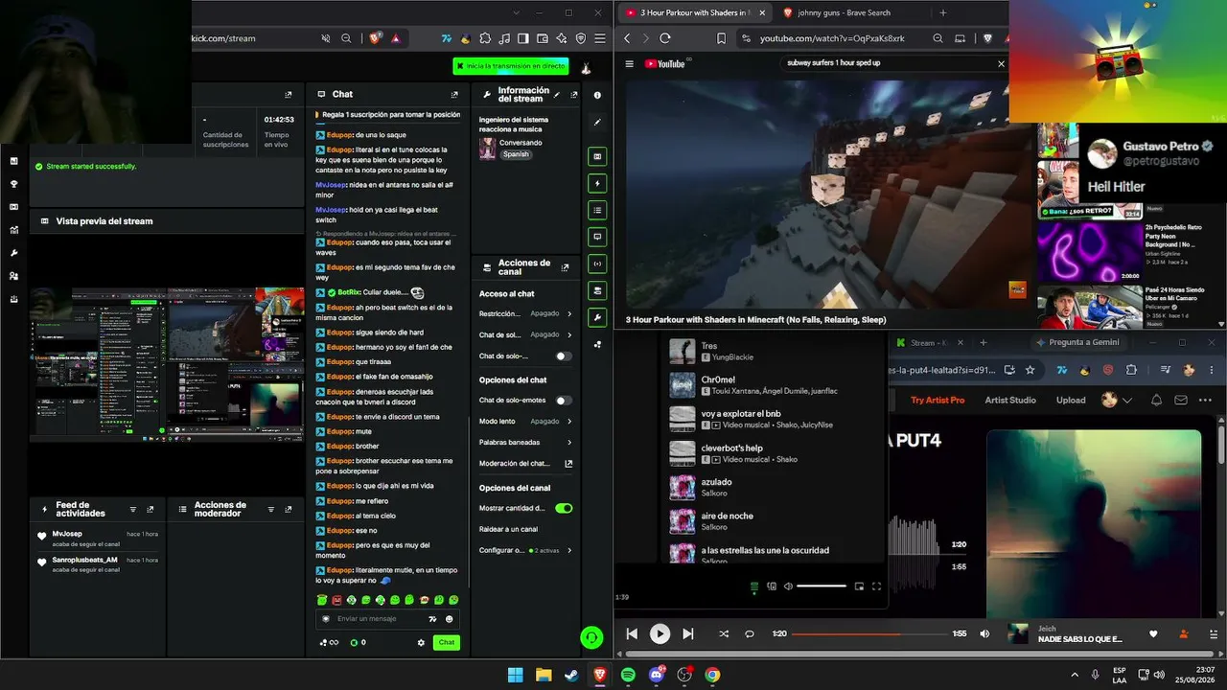
Task: Play the current SoundCloud track
Action: [660, 633]
